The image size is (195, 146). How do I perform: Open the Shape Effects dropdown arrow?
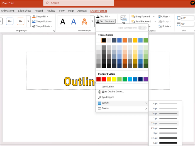51,26
